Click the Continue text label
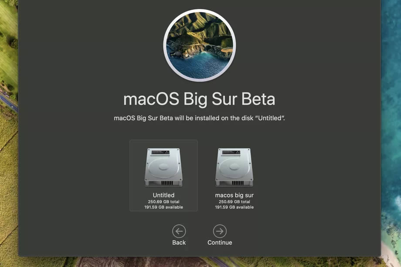Image resolution: width=401 pixels, height=267 pixels. point(220,243)
